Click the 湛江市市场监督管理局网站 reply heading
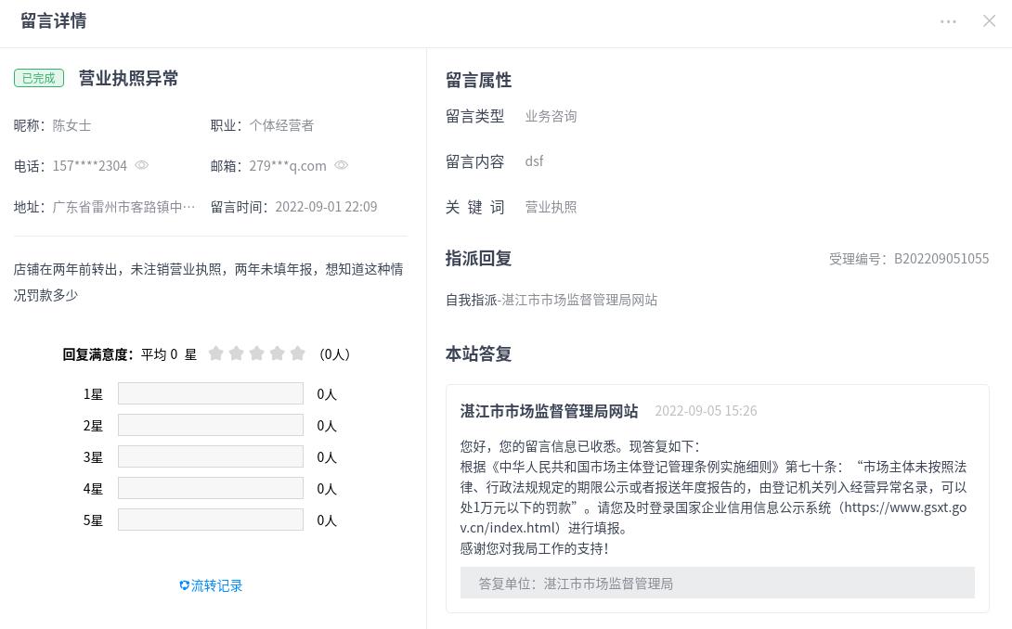Screen dimensions: 1012x629 [x=549, y=411]
